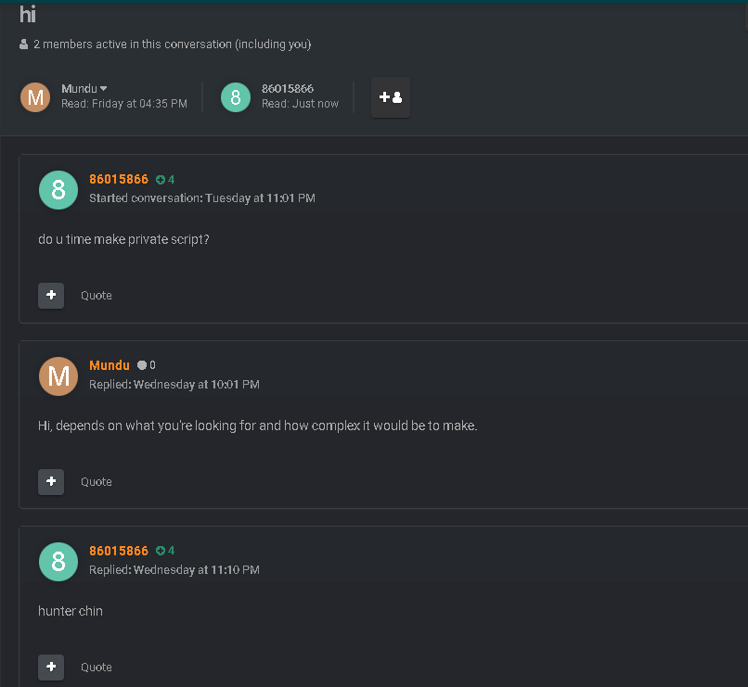This screenshot has height=687, width=748.
Task: Open 86015866 profile from participants list
Action: (287, 89)
